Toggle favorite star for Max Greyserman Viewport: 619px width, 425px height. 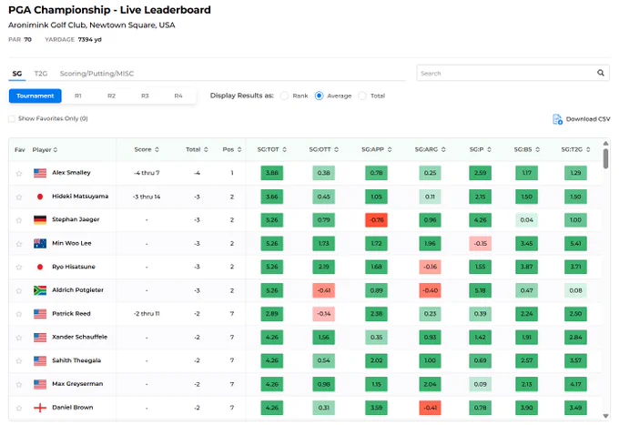(18, 385)
